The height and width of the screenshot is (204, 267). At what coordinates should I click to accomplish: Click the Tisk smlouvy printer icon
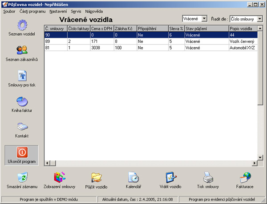tap(208, 178)
